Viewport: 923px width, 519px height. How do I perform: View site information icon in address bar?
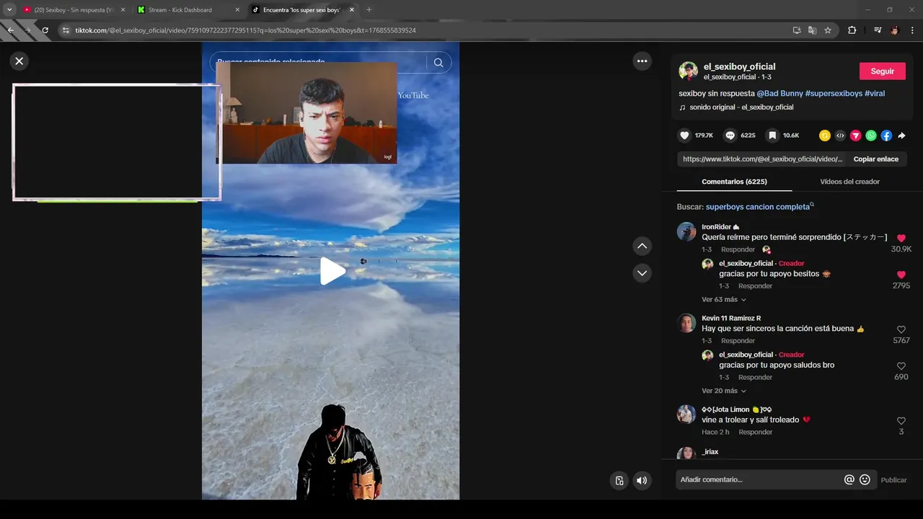click(x=66, y=30)
